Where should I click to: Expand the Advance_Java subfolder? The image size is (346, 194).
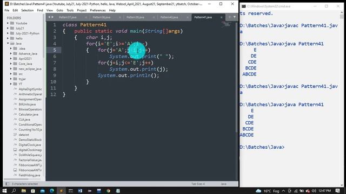[x=11, y=53]
